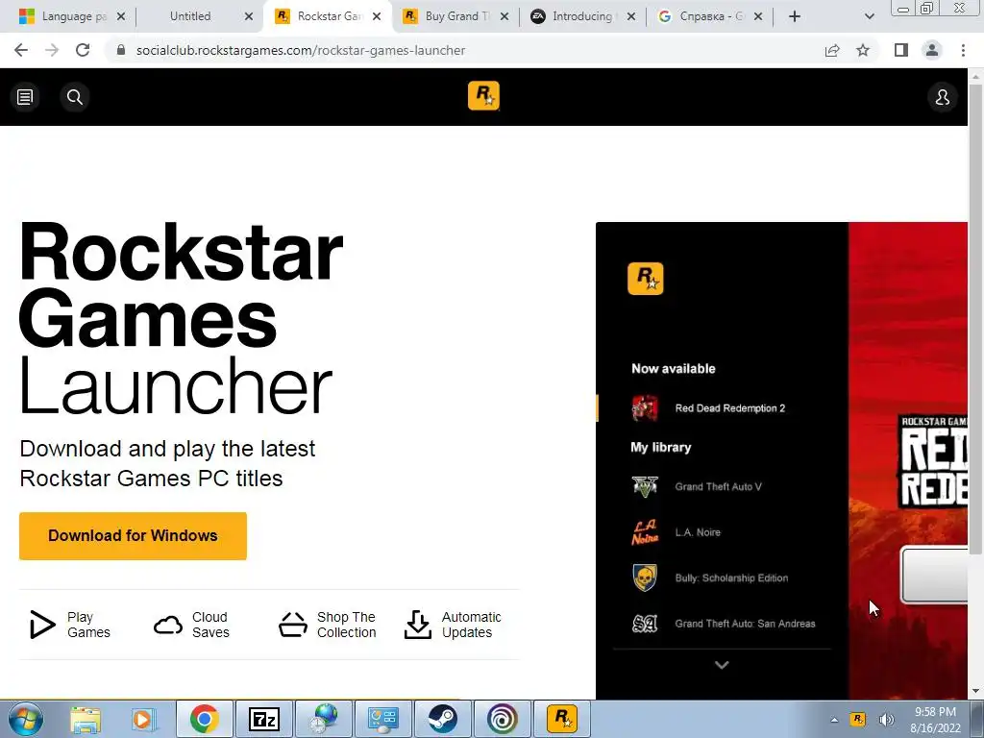Click the San Andreas SA icon
The image size is (984, 738).
pos(645,624)
